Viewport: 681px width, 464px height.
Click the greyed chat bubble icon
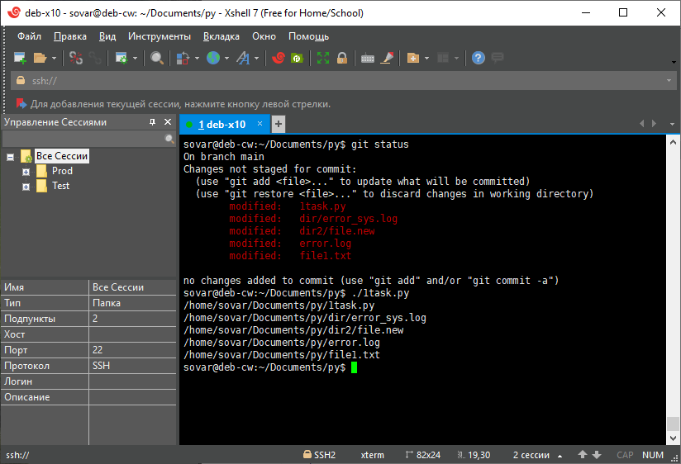(498, 57)
